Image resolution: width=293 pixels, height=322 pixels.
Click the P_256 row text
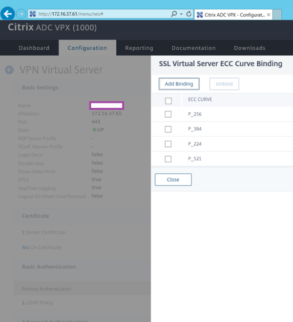tap(195, 114)
